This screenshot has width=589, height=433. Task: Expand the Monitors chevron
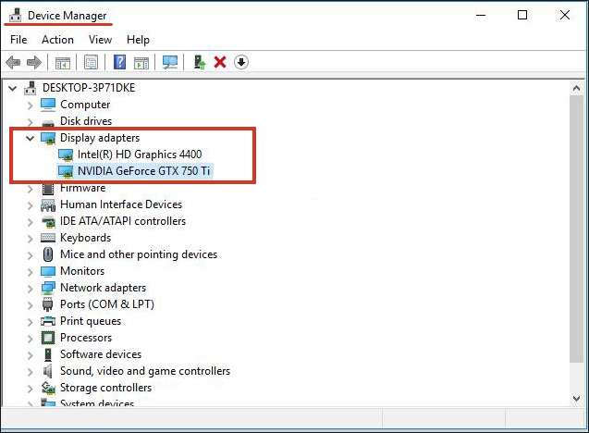click(31, 272)
